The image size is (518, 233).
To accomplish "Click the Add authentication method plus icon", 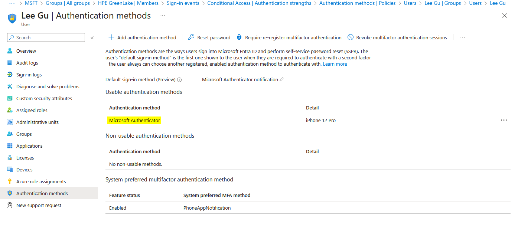I will 111,37.
